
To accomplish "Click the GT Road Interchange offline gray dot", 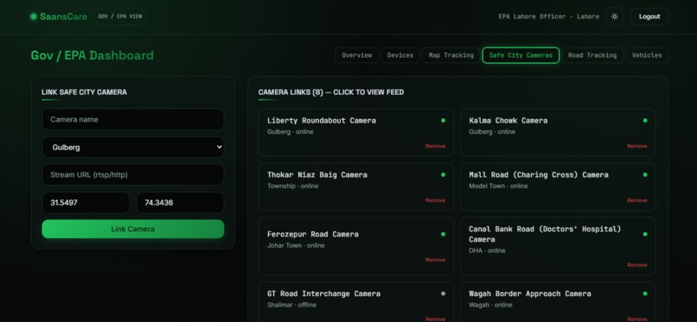I will tap(443, 294).
